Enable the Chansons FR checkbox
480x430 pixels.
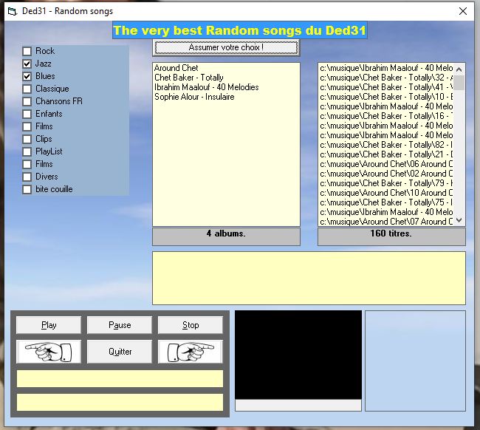point(27,102)
